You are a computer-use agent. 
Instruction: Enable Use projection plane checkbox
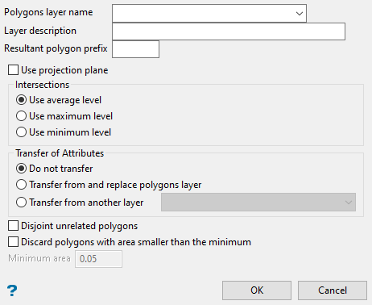tap(13, 70)
